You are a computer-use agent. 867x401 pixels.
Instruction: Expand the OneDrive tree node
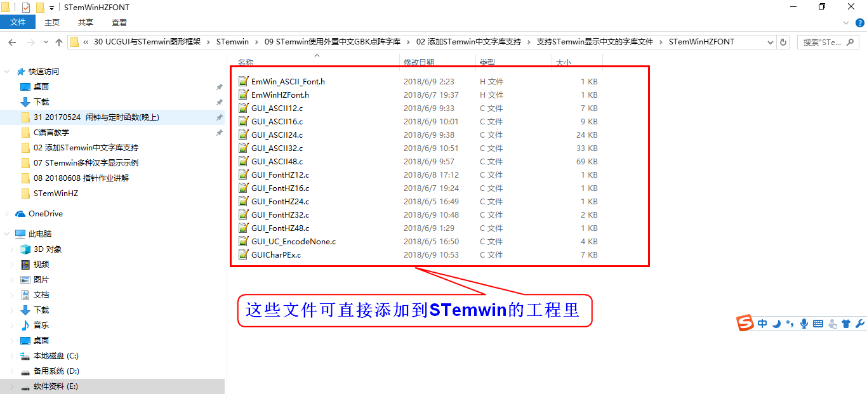[7, 214]
